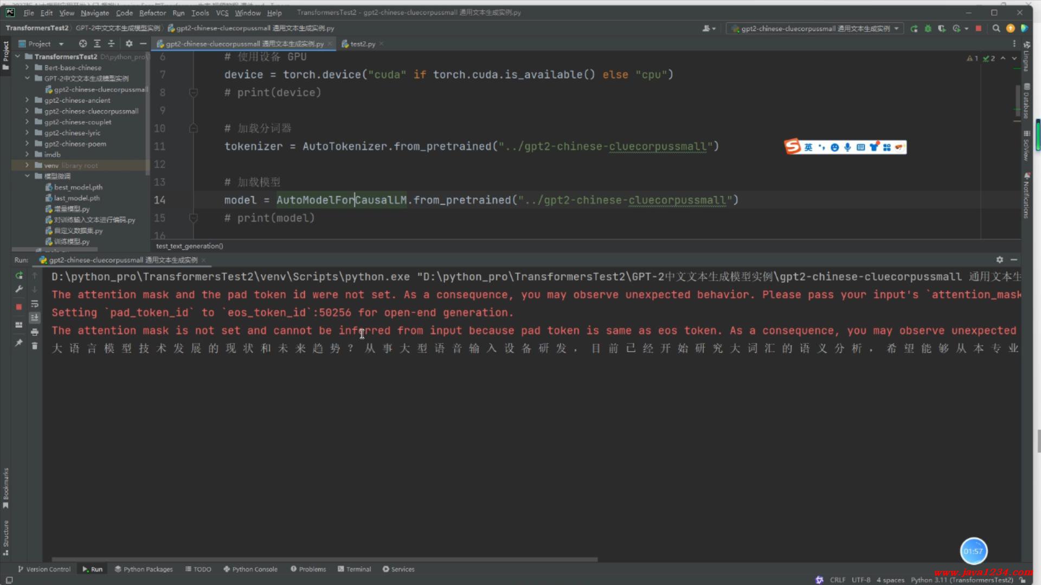
Task: Click the Rerun icon in Run panel
Action: [x=19, y=276]
